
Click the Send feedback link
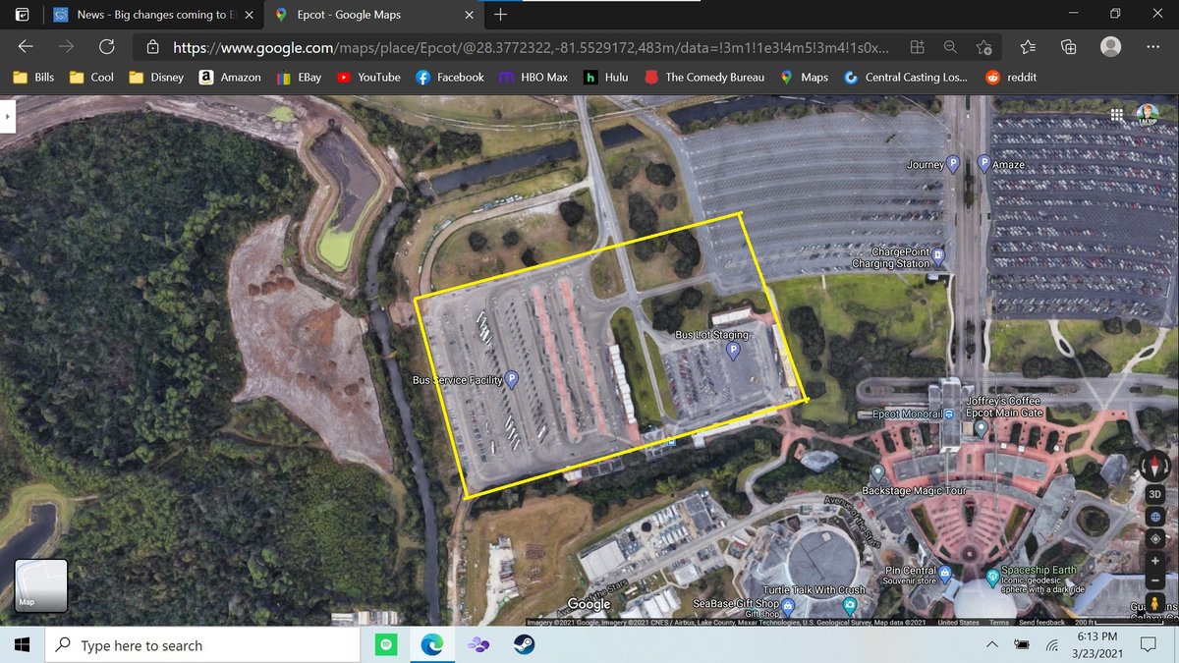(x=1041, y=623)
